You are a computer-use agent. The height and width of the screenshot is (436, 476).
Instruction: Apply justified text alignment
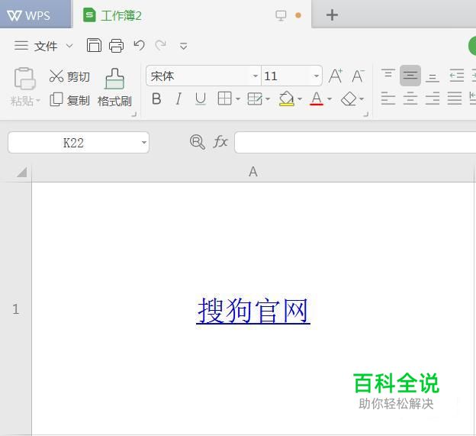coord(455,99)
